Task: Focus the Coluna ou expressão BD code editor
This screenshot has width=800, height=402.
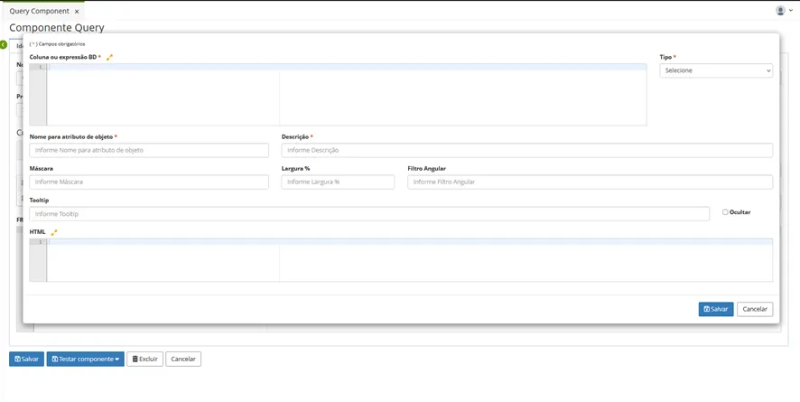Action: point(338,94)
